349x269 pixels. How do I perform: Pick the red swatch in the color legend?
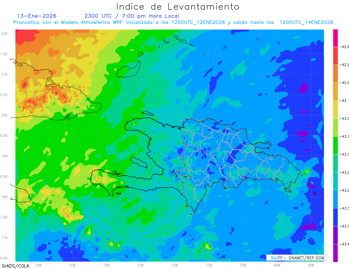(x=336, y=56)
